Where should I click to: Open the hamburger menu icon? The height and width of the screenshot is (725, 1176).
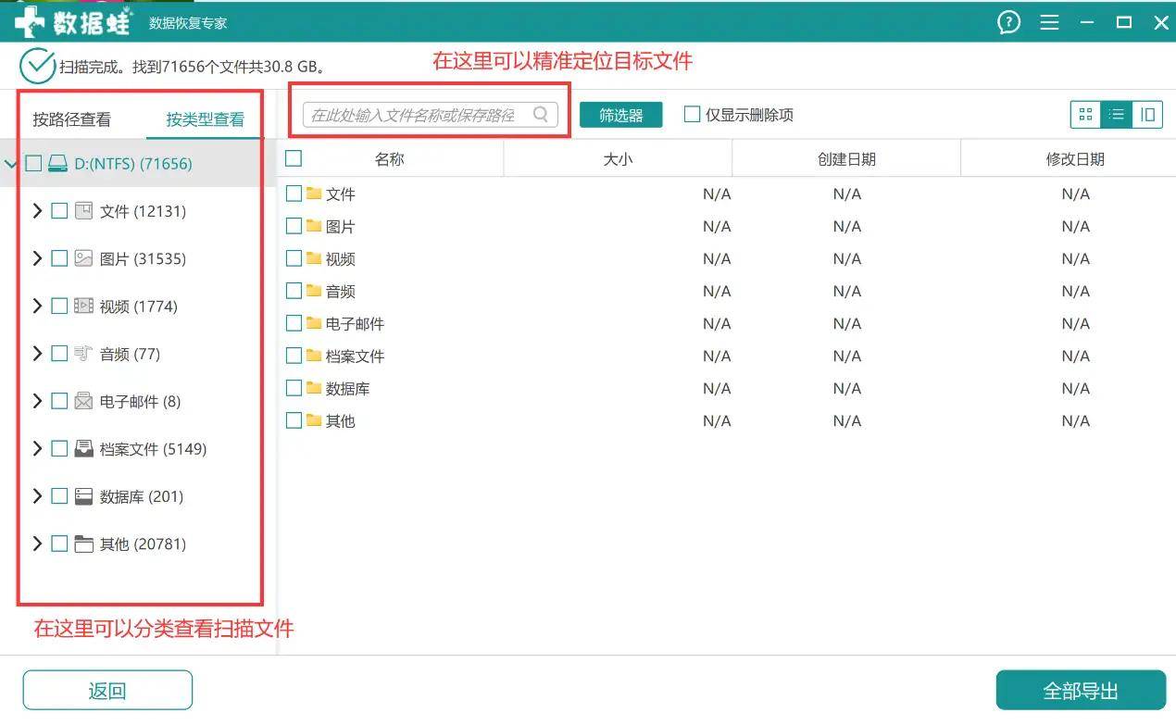(x=1049, y=22)
